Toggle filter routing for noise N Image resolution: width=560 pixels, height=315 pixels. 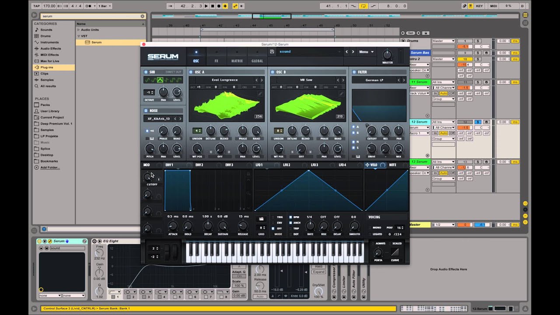pyautogui.click(x=353, y=142)
